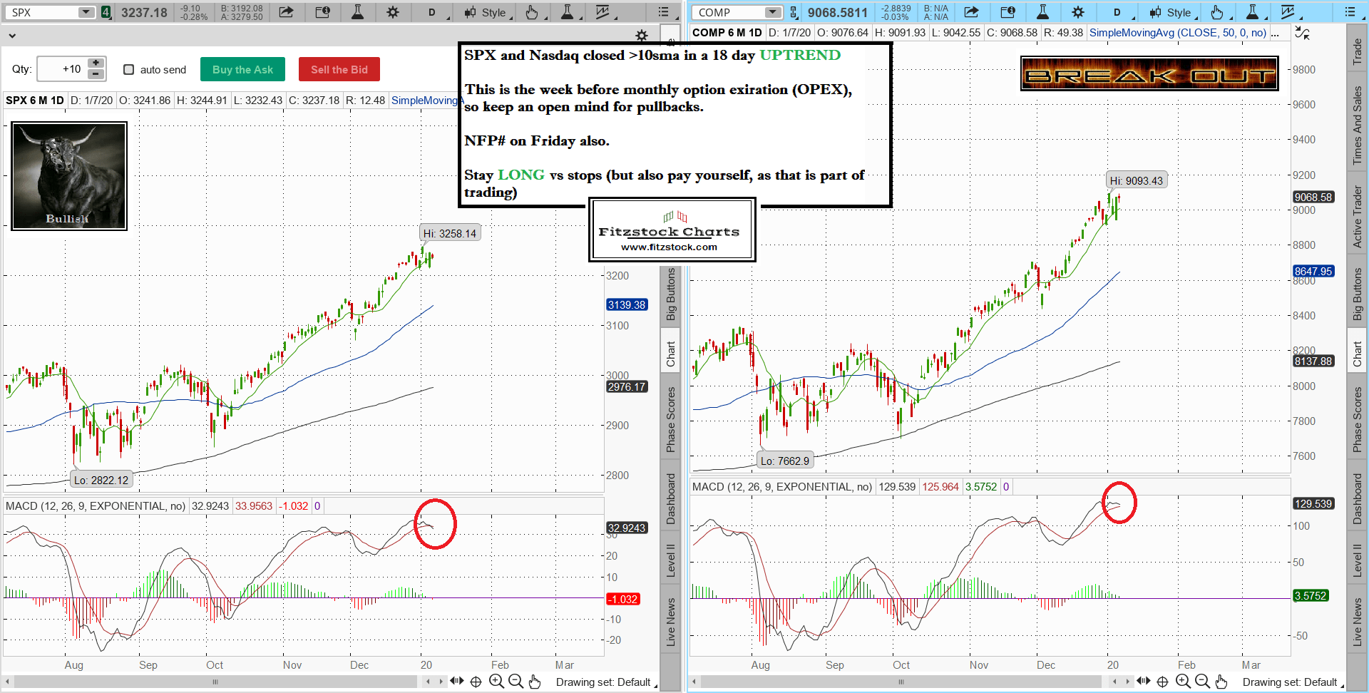
Task: Click the Buy the Ask button
Action: coord(242,70)
